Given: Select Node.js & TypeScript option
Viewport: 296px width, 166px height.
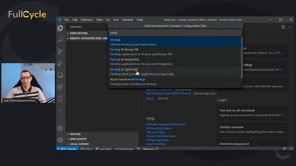Looking at the screenshot, I should (175, 71).
